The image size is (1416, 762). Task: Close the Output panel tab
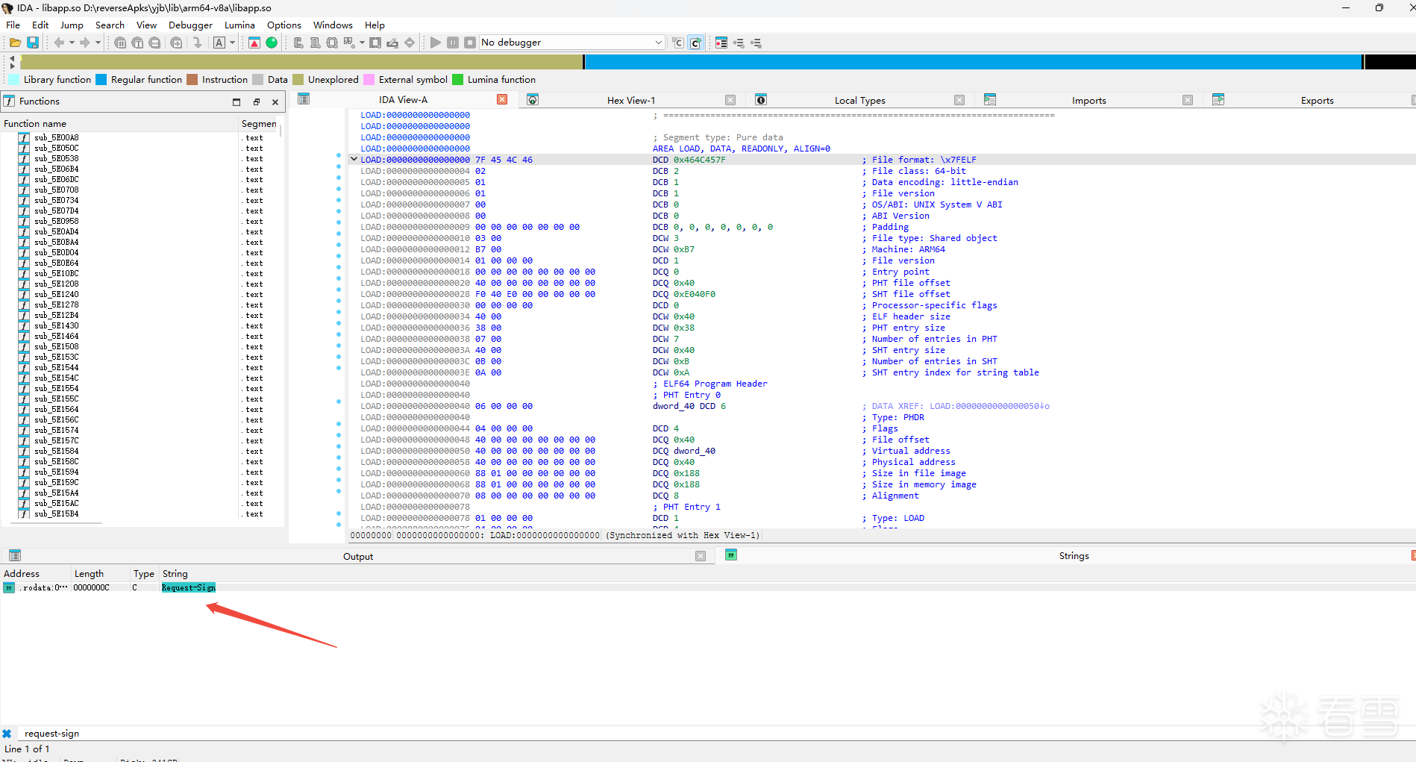[x=701, y=556]
